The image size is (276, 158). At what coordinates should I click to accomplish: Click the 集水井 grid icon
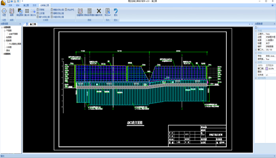pyautogui.click(x=27, y=12)
